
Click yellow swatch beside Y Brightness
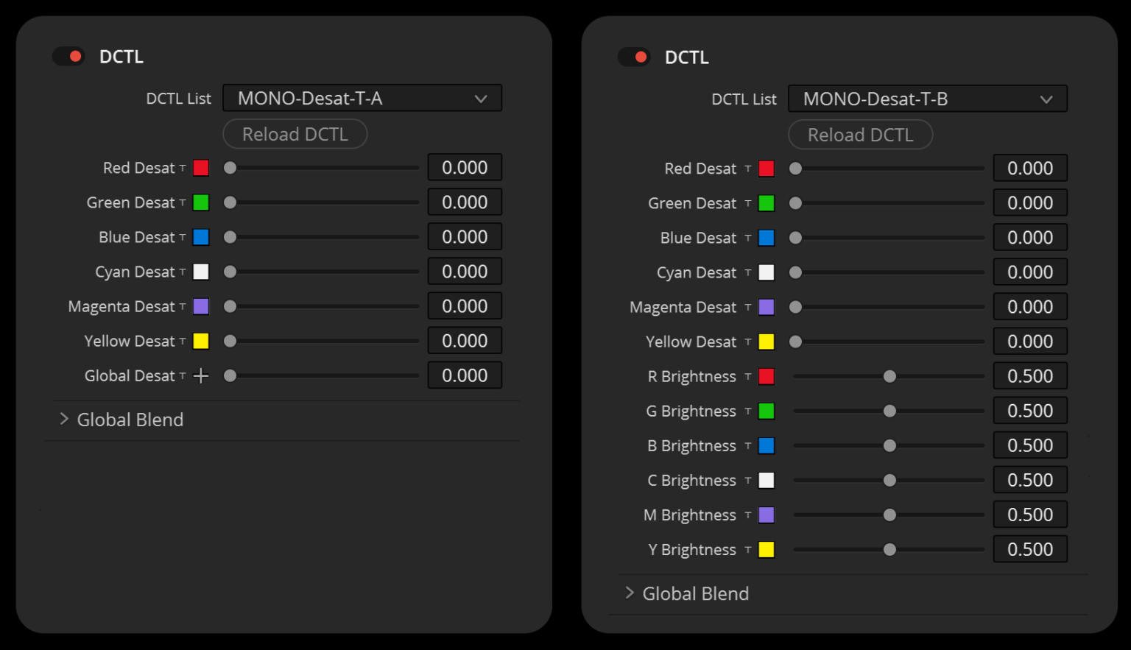[767, 549]
